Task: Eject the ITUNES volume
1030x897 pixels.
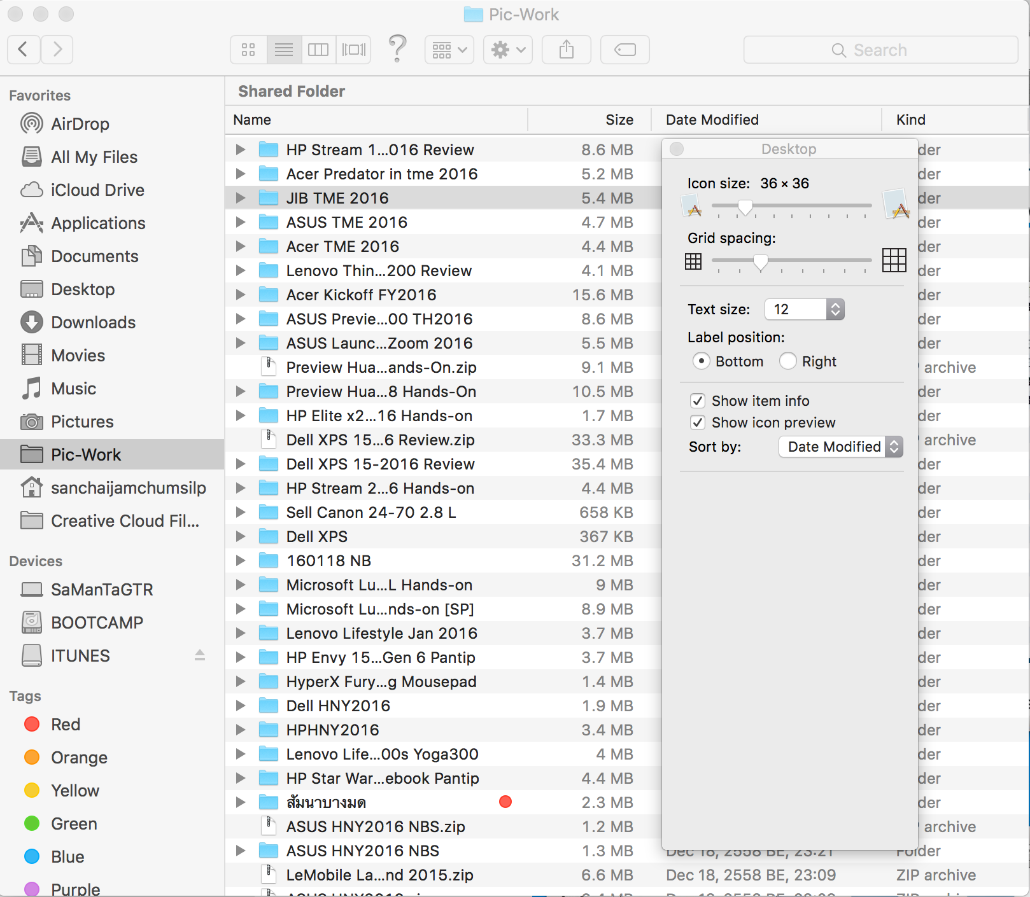Action: click(x=200, y=655)
